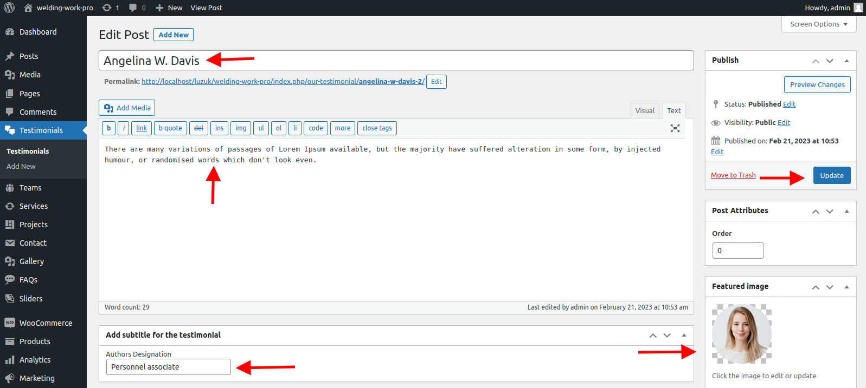This screenshot has width=866, height=388.
Task: Click the comments bubble icon in admin bar
Action: 133,8
